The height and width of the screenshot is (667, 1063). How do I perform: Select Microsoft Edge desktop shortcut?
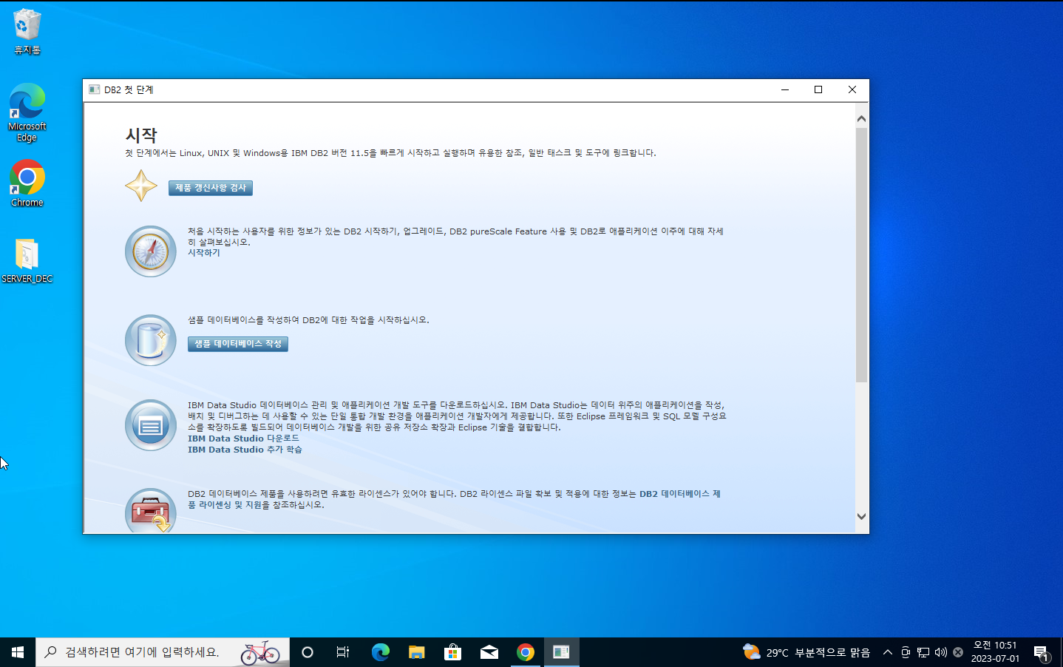tap(27, 112)
